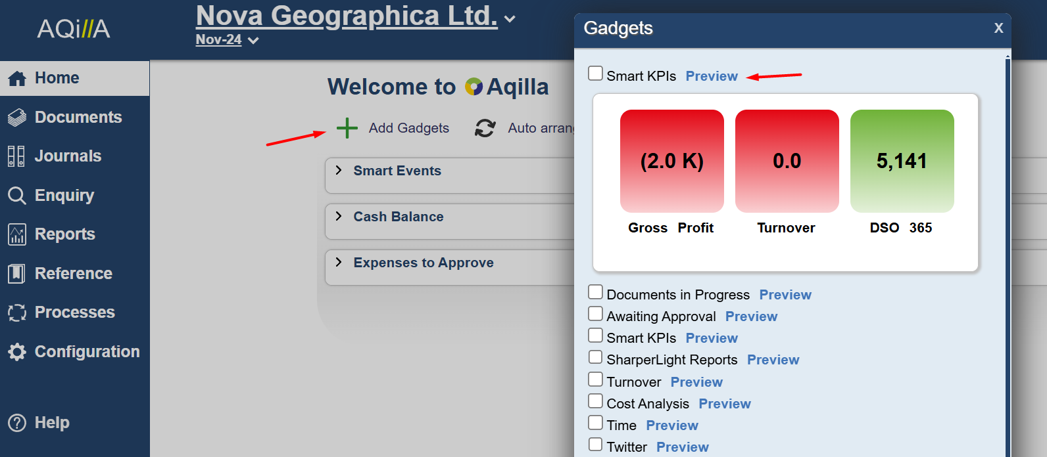Image resolution: width=1047 pixels, height=457 pixels.
Task: Tick the Awaiting Approval gadget checkbox
Action: coord(595,314)
